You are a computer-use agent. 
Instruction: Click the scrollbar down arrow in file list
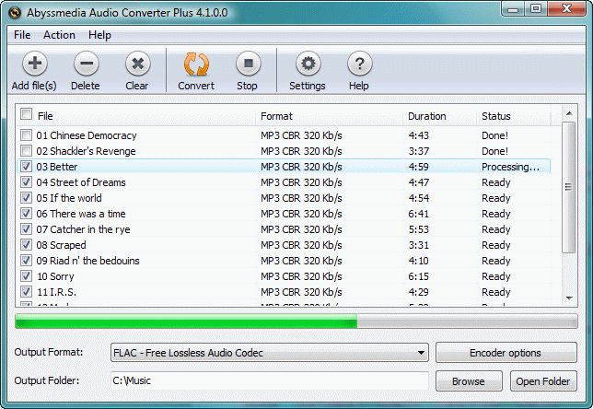(x=569, y=298)
